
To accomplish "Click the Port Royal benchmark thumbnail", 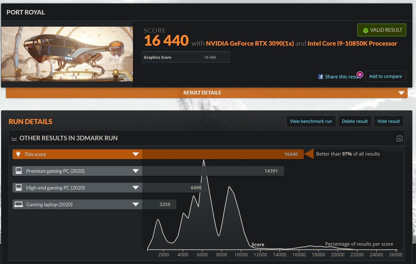I will coord(67,54).
